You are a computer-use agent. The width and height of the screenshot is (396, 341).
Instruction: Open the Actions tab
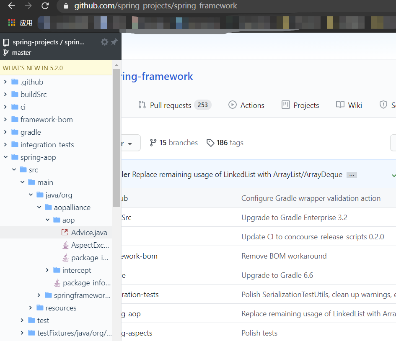coord(246,105)
